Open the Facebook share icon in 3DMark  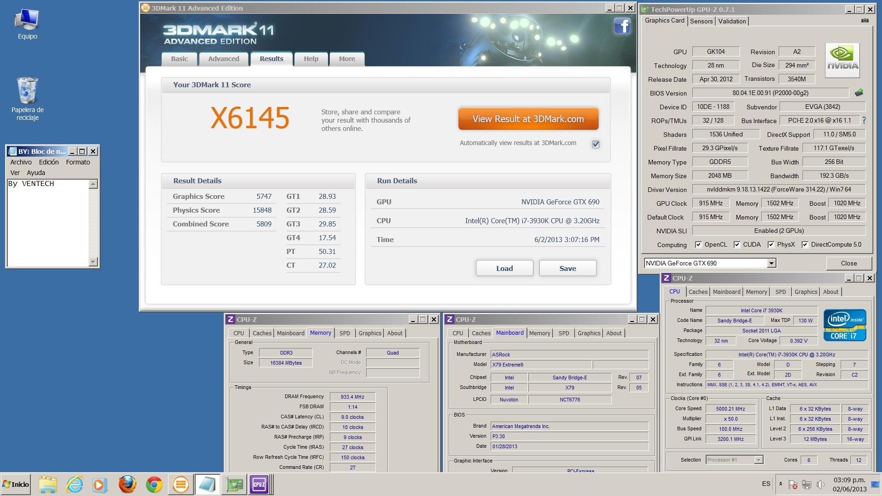(622, 26)
